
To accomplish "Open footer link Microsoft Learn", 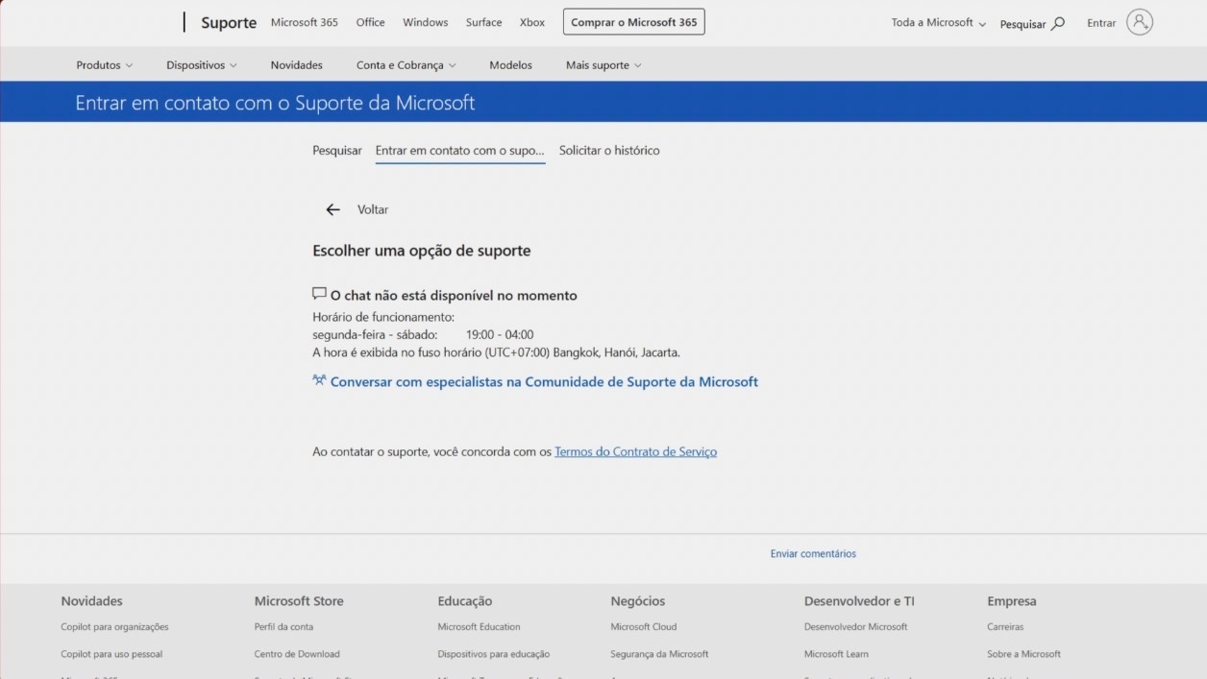I will 836,654.
